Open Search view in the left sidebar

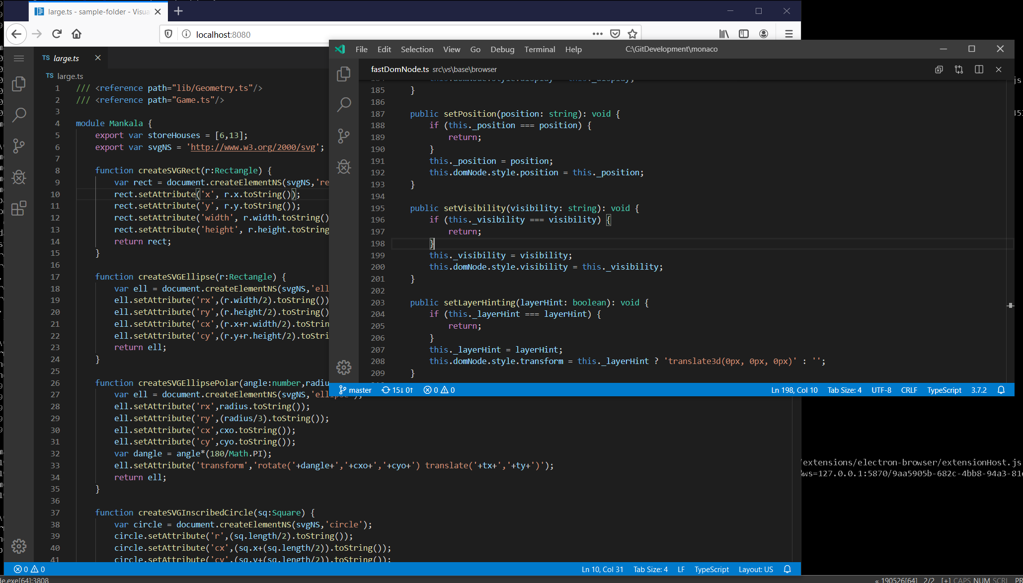[x=19, y=115]
